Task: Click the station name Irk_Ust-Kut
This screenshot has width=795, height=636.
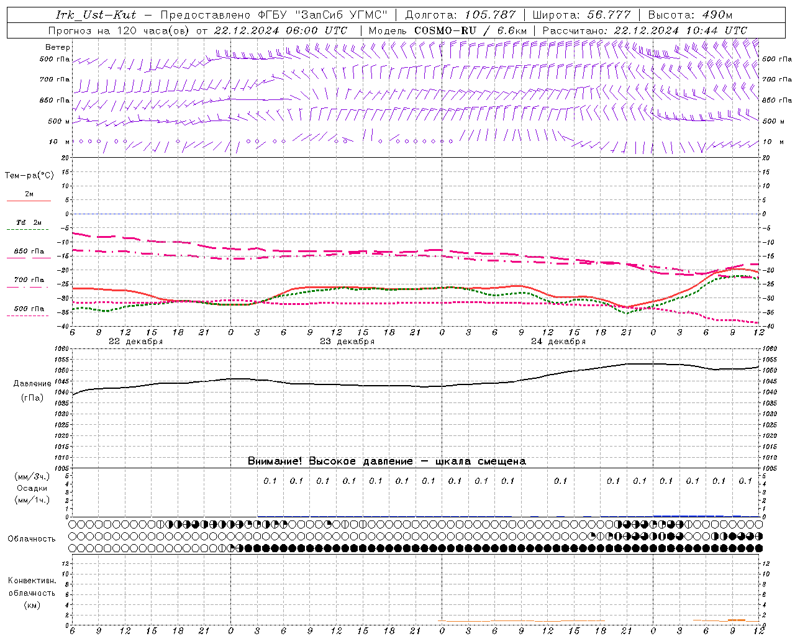Action: click(96, 15)
